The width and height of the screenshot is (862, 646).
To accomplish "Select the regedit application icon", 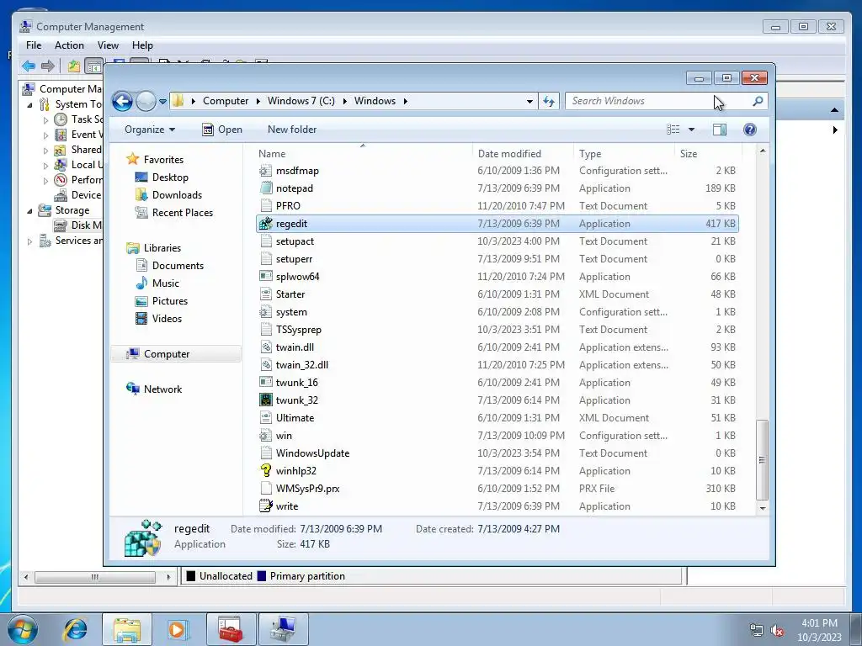I will coord(265,224).
